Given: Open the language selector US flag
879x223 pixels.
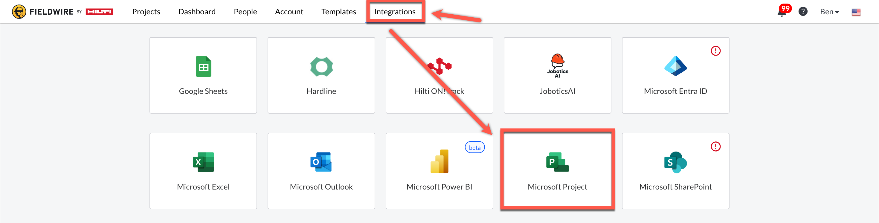Looking at the screenshot, I should [856, 12].
